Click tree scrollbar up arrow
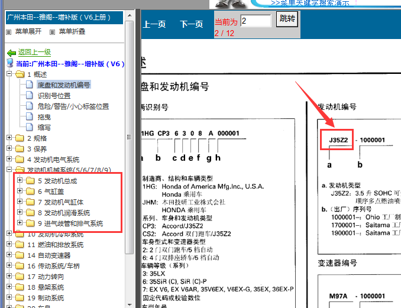401x308 pixels. click(x=130, y=15)
